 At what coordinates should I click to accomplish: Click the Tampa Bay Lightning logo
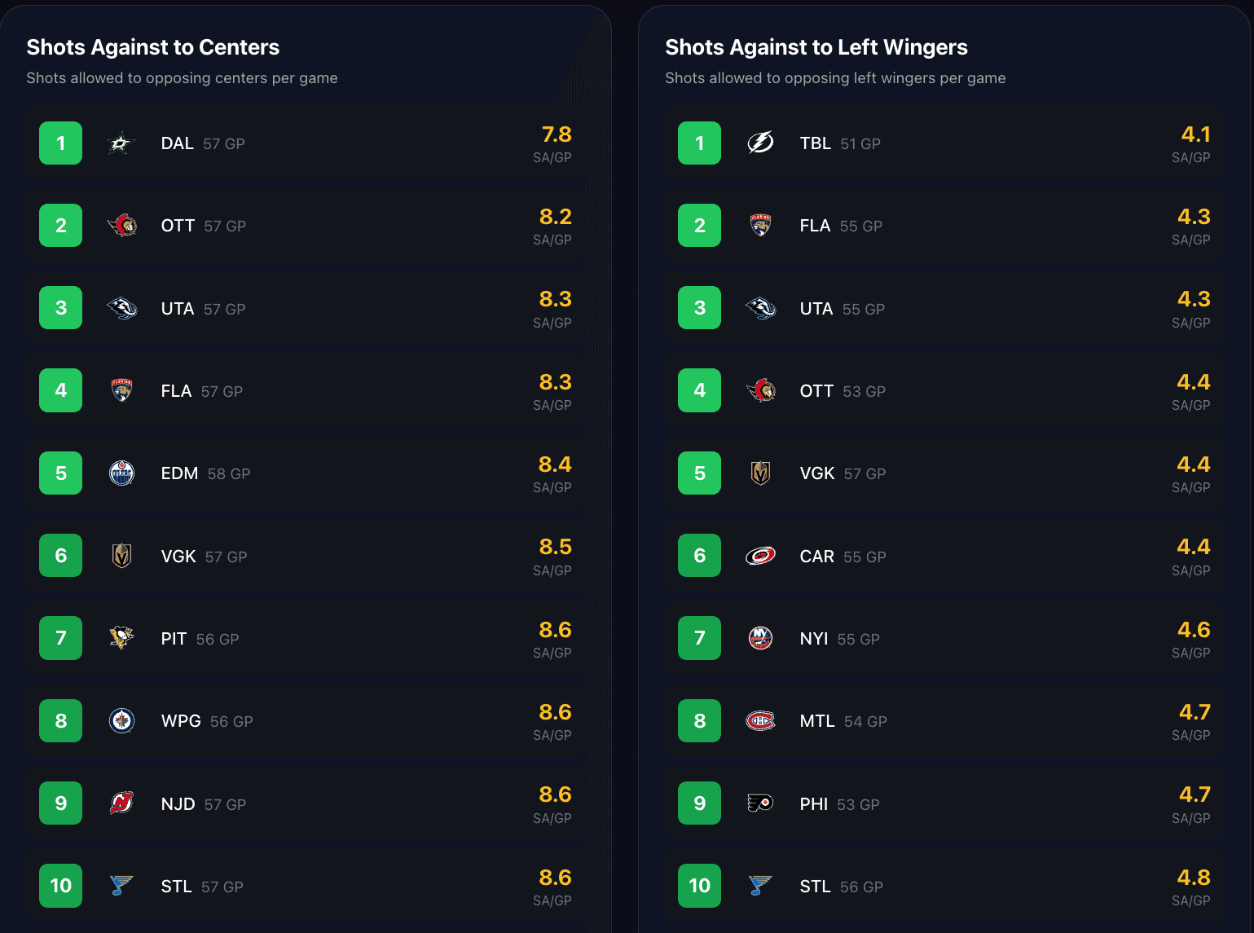click(x=760, y=143)
